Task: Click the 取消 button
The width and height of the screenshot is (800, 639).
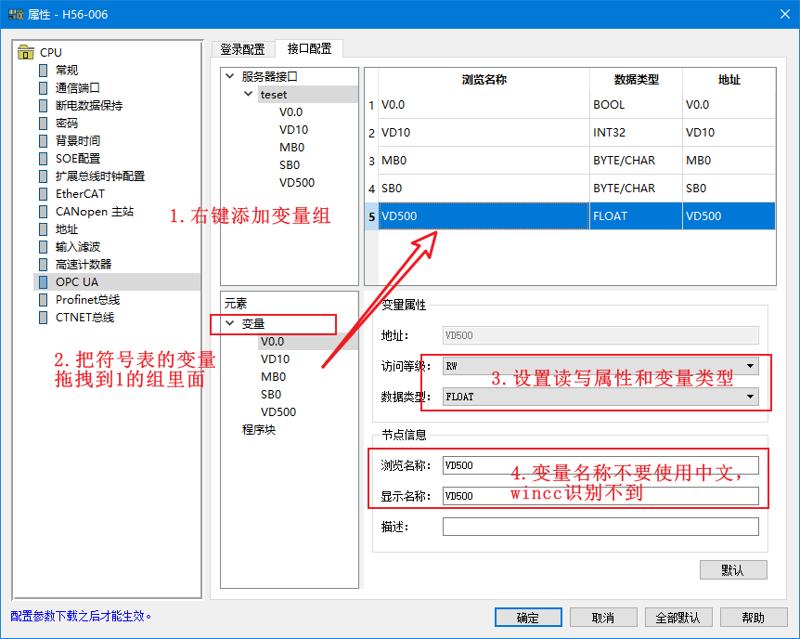Action: pyautogui.click(x=603, y=618)
